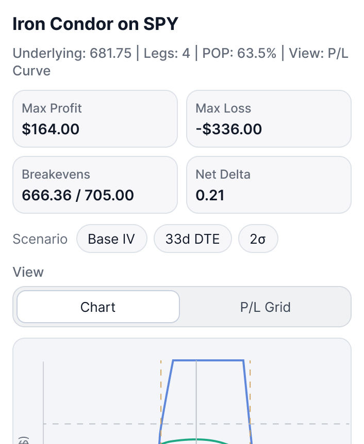364x444 pixels.
Task: Click the Scenario label
Action: [x=40, y=239]
